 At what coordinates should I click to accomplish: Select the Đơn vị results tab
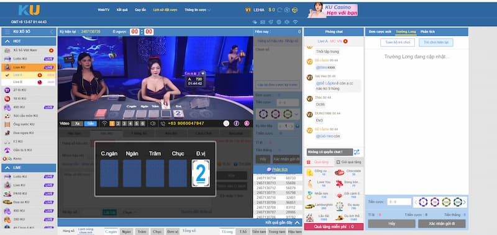[173, 231]
